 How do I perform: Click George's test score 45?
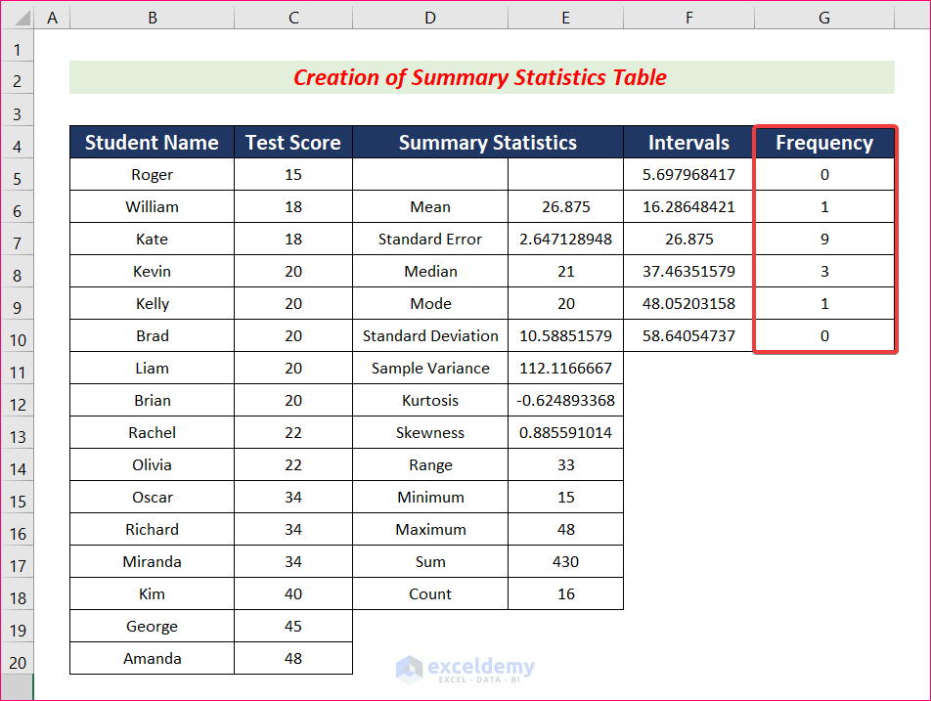[x=293, y=627]
